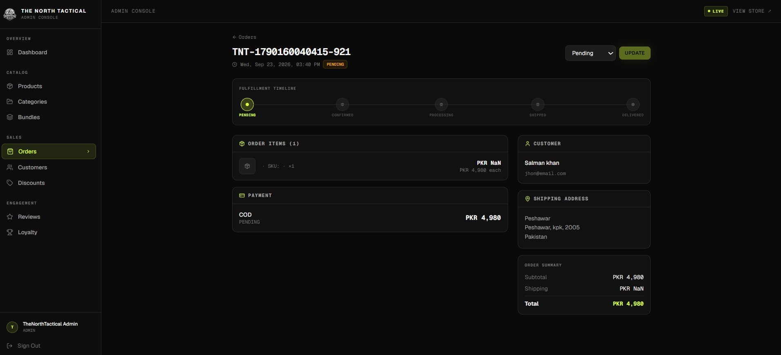Go to Products in the sidebar
The width and height of the screenshot is (781, 355).
pos(49,86)
